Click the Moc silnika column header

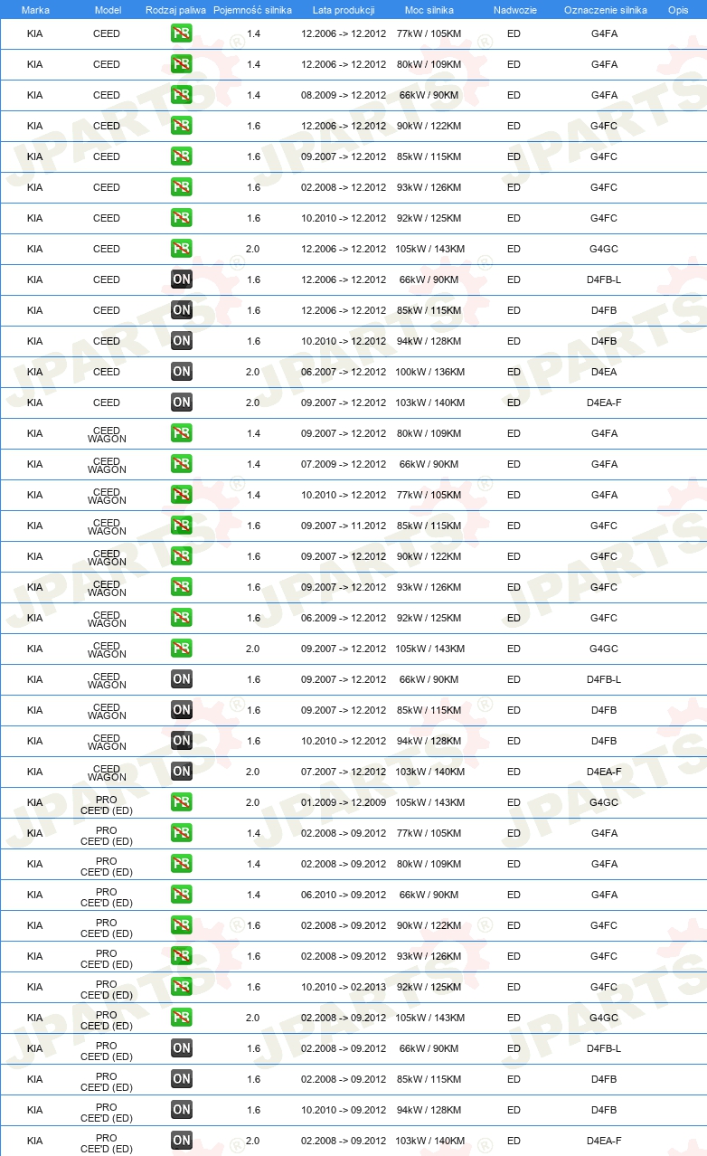429,10
